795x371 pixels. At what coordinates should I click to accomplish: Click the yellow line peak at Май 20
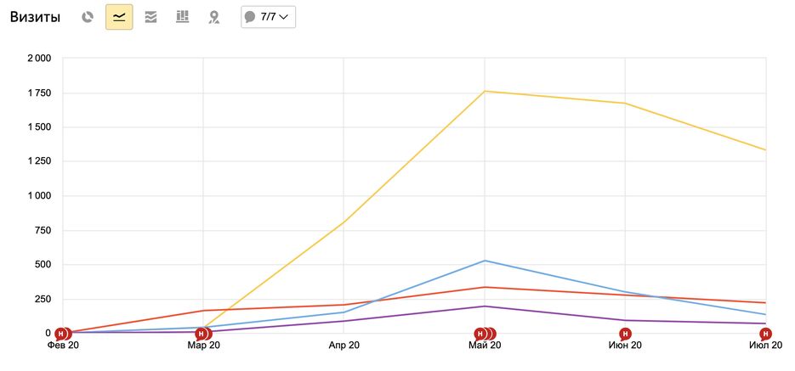(485, 91)
